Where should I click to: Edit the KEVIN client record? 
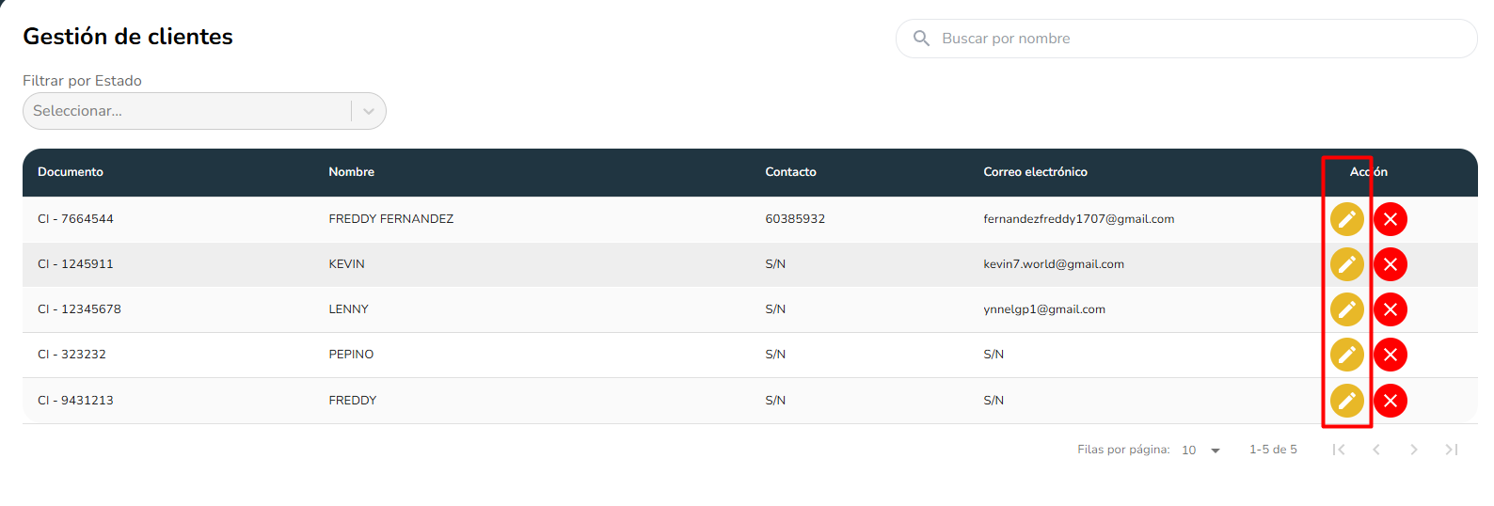tap(1346, 264)
